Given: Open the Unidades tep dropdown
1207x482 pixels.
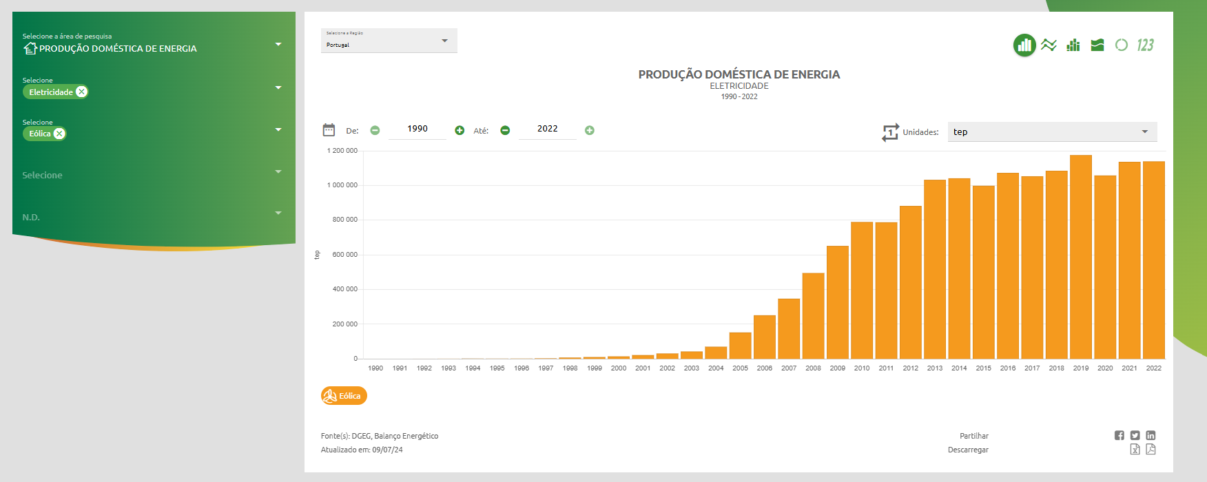Looking at the screenshot, I should click(x=1051, y=132).
